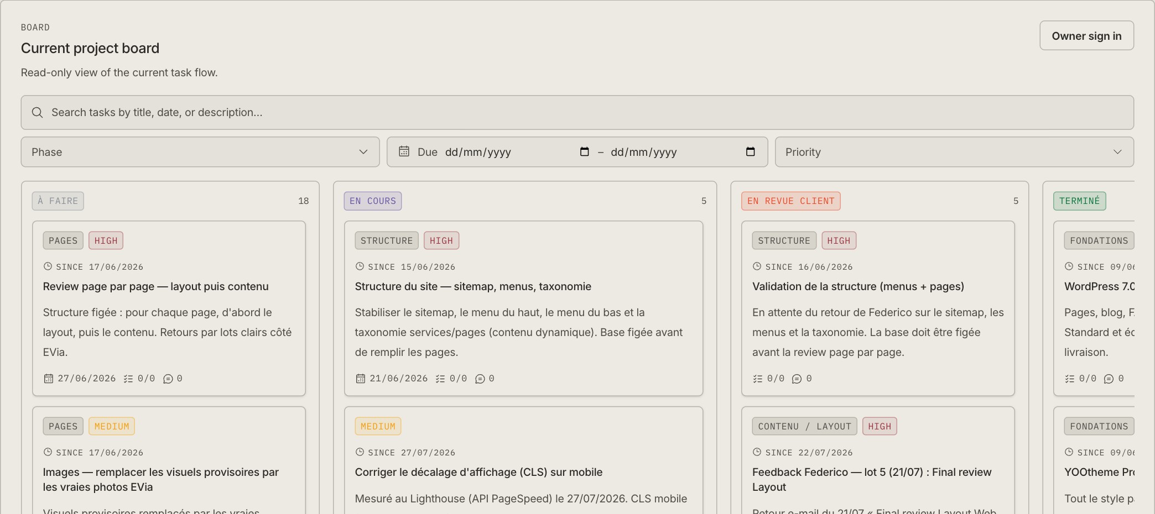Click checklist icon on Structure du site card
The height and width of the screenshot is (514, 1155).
(x=440, y=379)
